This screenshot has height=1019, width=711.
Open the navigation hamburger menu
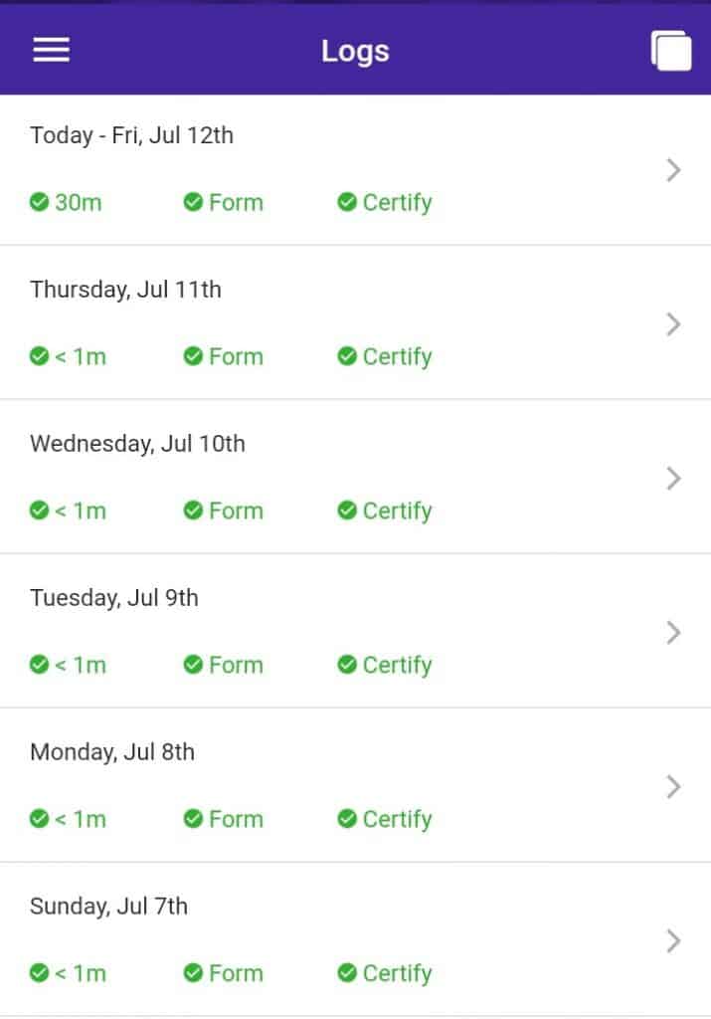pos(51,49)
